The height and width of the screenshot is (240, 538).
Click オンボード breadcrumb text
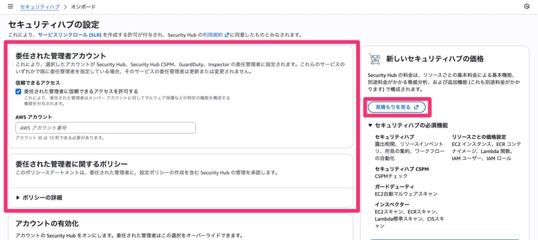click(84, 7)
